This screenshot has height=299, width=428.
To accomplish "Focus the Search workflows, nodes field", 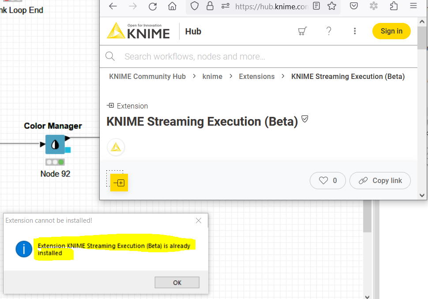I will click(x=258, y=56).
